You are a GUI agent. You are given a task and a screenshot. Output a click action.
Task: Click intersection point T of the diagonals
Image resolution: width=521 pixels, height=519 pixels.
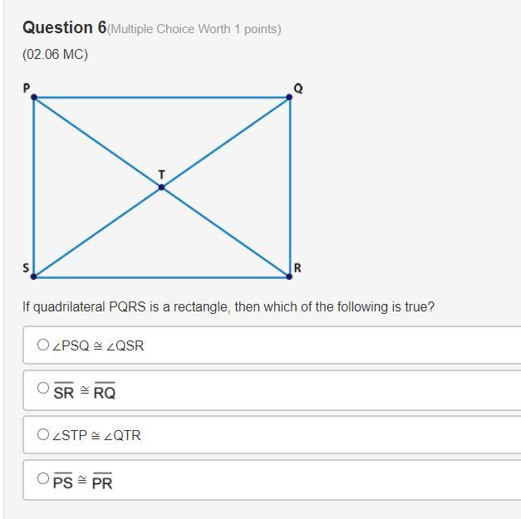point(161,187)
